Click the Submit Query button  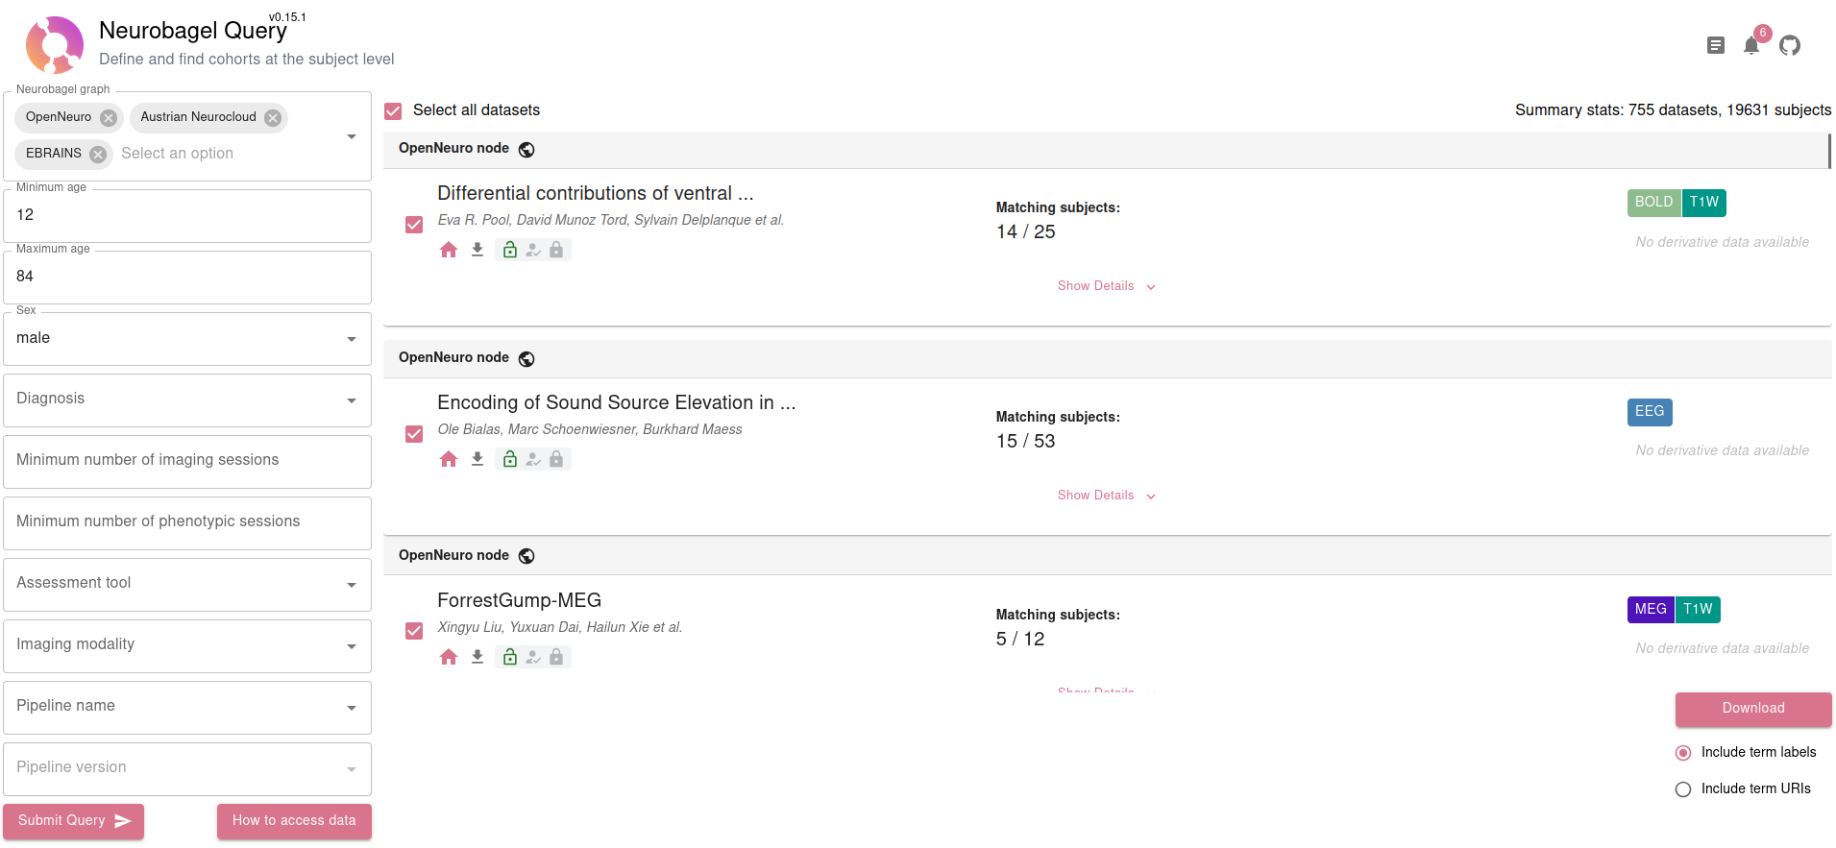coord(74,821)
